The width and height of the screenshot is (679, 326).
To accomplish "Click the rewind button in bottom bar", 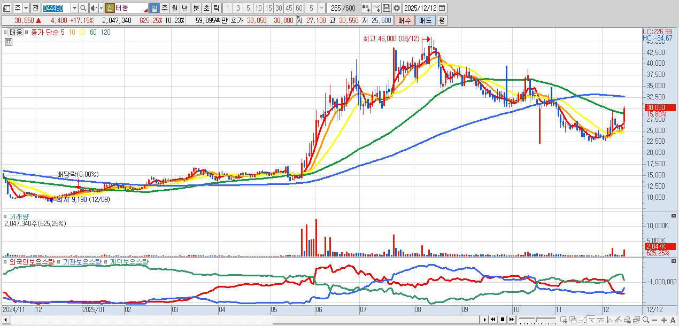I will click(493, 320).
